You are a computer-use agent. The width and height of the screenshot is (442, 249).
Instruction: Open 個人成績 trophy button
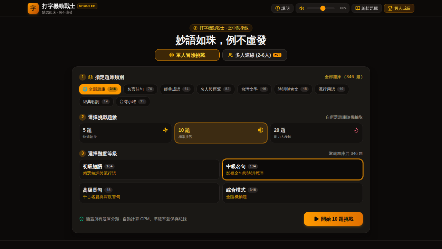(x=399, y=8)
